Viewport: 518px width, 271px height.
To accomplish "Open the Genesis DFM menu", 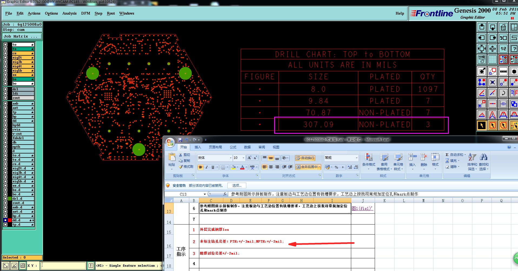I will click(x=86, y=13).
